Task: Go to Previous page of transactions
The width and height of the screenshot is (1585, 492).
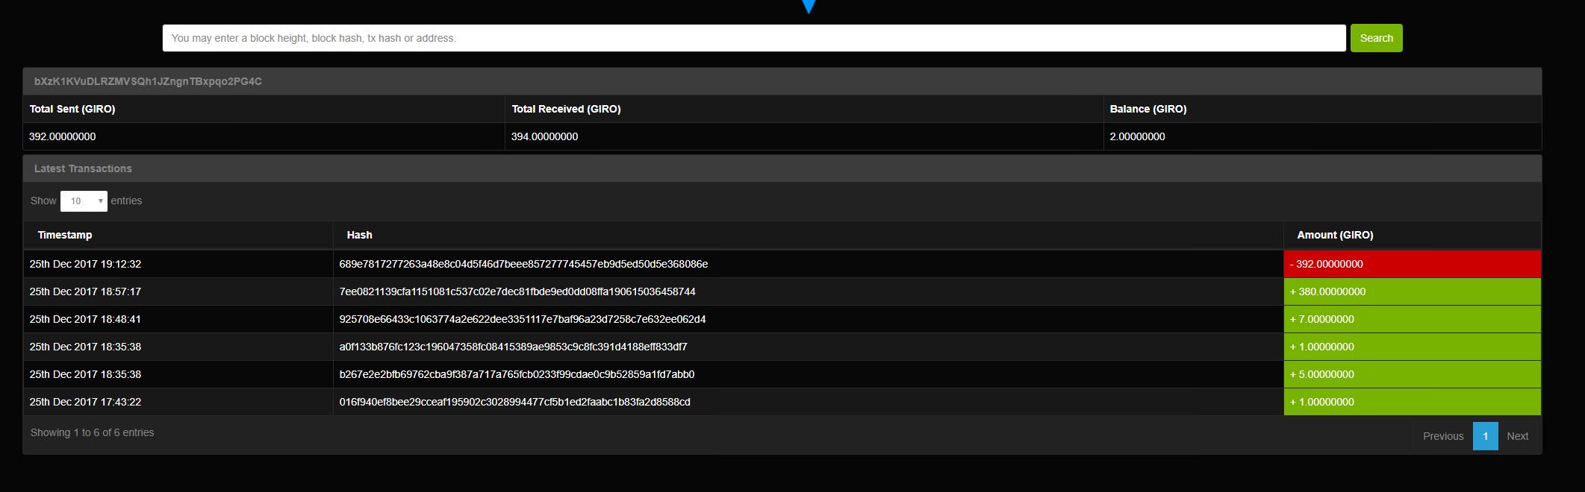Action: (1442, 436)
